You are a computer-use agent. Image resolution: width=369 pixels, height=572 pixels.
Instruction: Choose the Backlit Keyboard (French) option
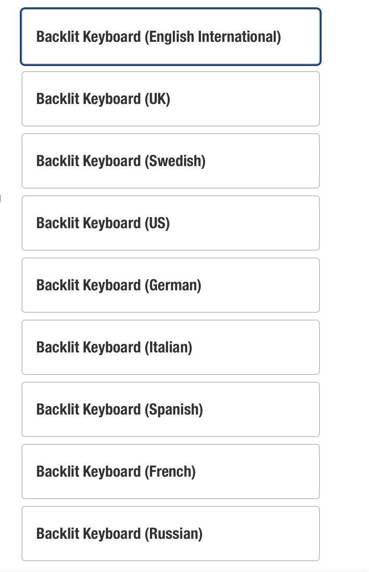[171, 471]
